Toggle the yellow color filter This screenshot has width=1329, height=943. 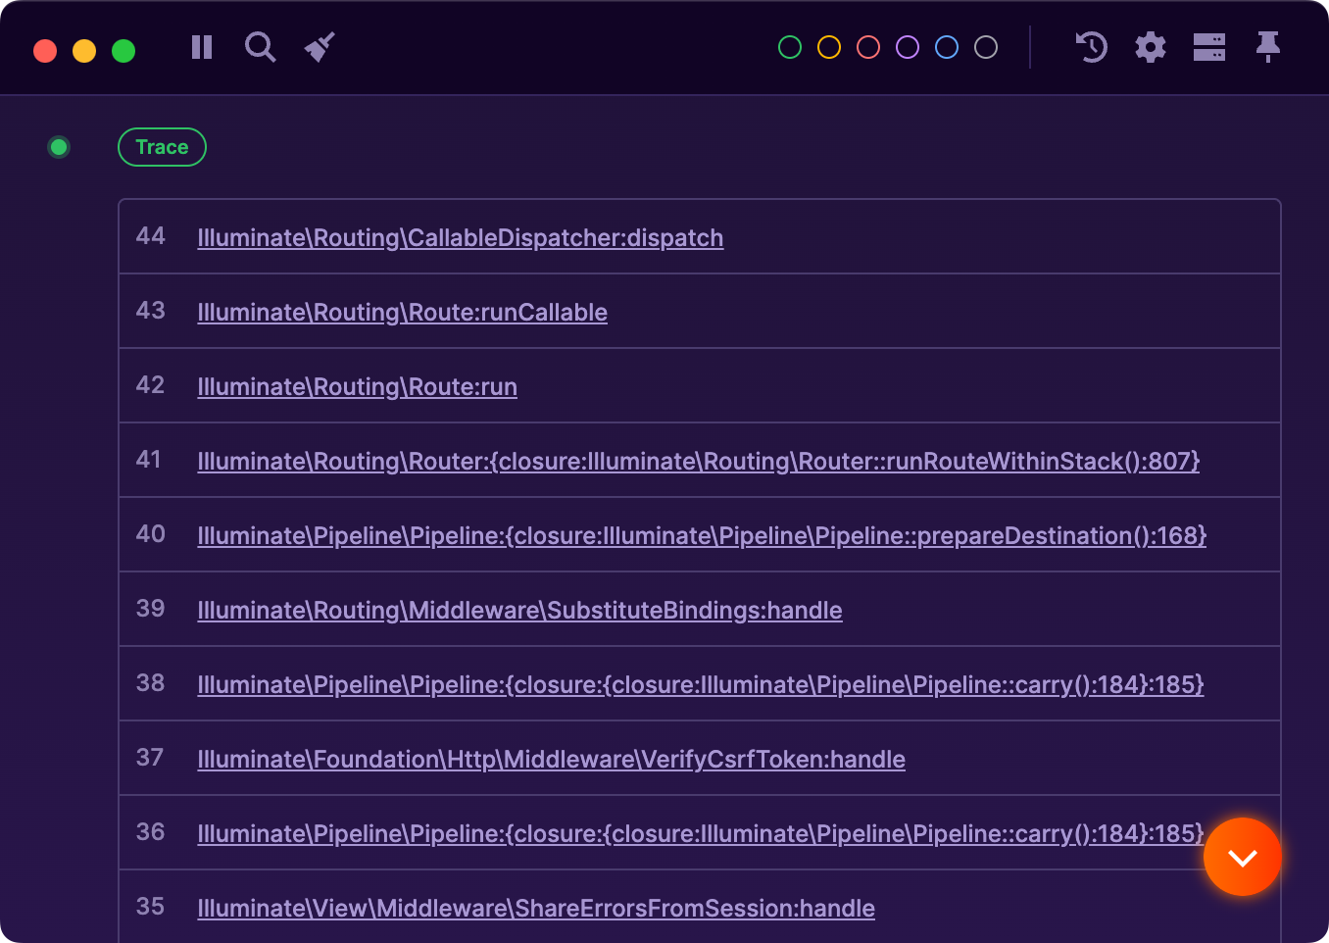click(x=828, y=47)
